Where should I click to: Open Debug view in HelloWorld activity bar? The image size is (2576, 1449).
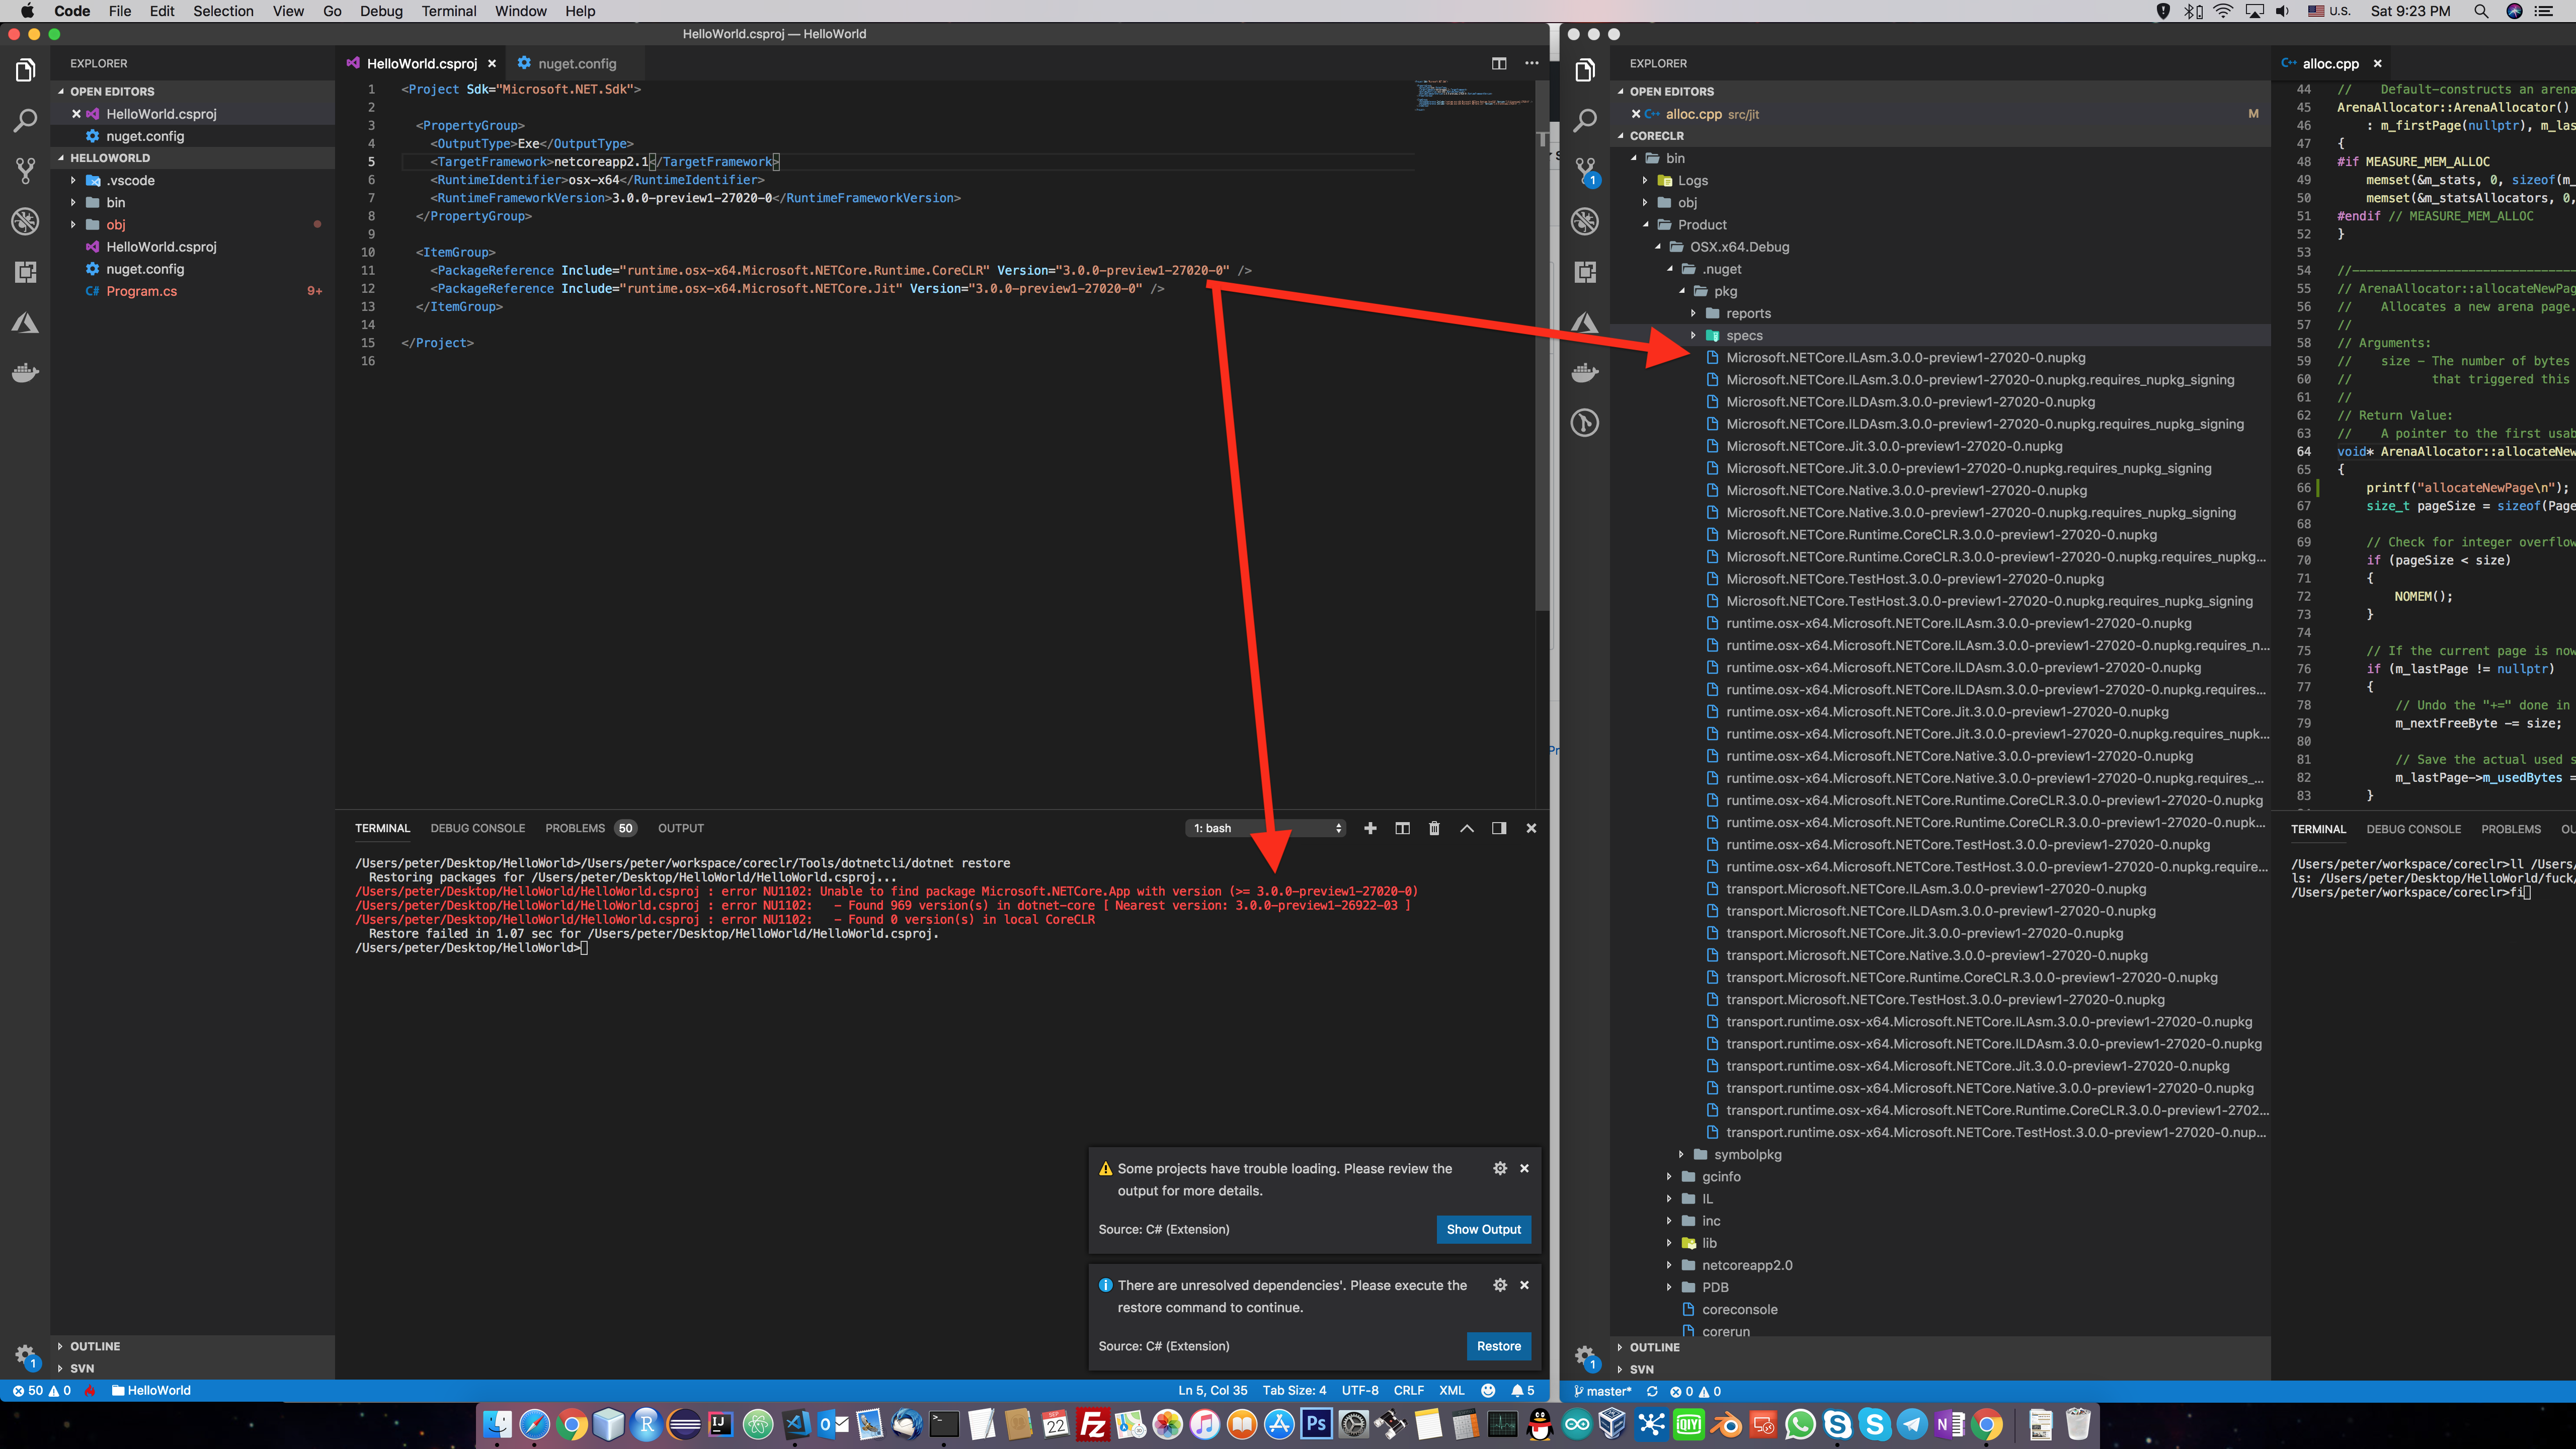click(25, 221)
